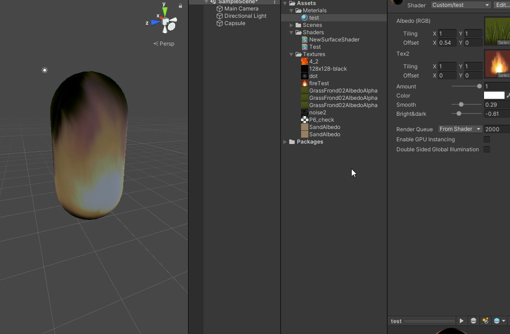
Task: Click the Test shader file icon
Action: [304, 47]
